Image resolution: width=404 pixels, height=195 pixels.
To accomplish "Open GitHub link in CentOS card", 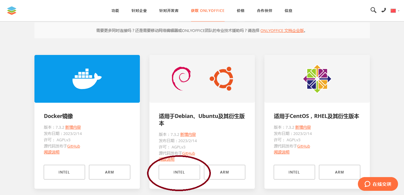I will (x=304, y=146).
